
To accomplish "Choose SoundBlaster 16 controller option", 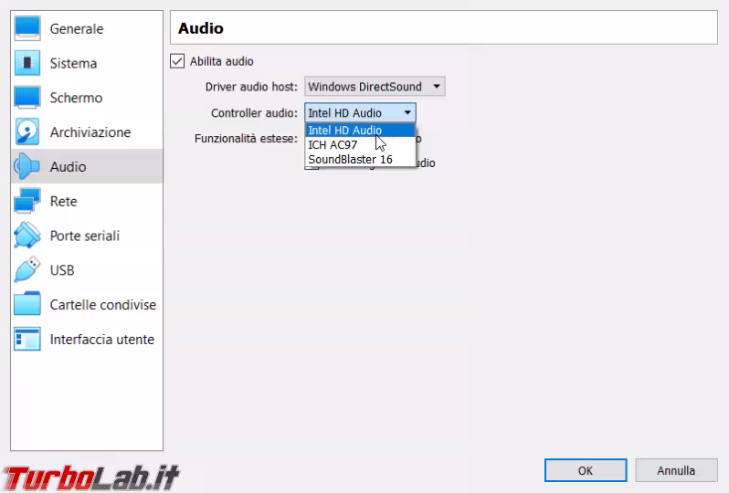I will coord(360,160).
